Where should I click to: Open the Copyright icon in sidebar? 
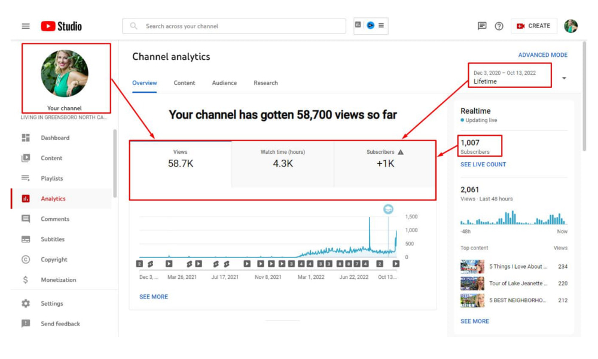point(26,260)
